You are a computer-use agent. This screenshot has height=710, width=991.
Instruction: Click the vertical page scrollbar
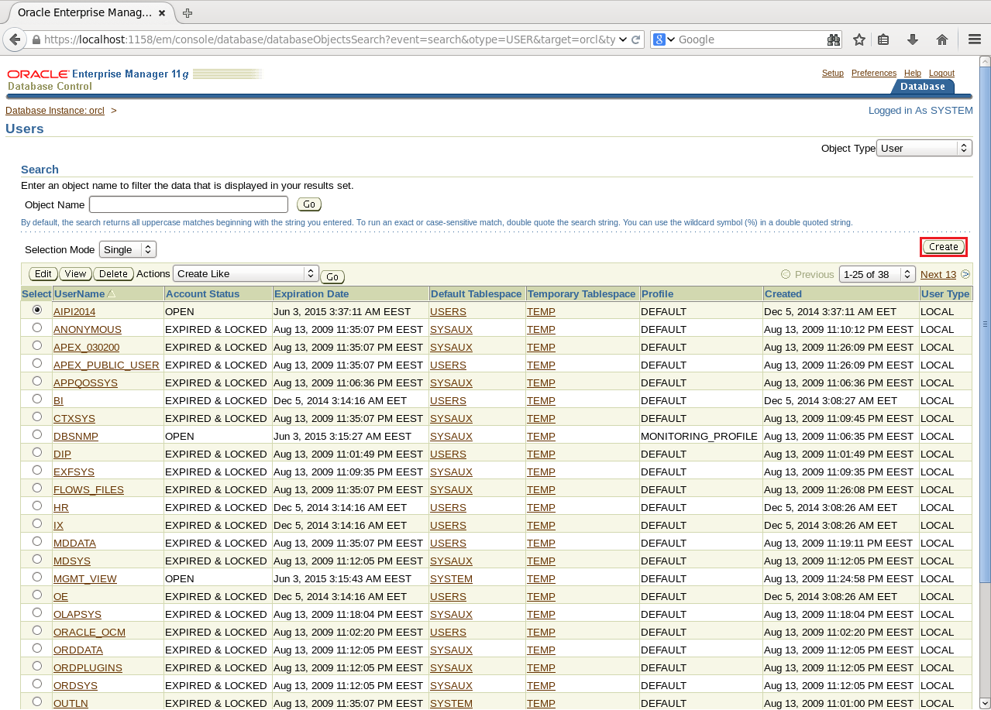(985, 325)
